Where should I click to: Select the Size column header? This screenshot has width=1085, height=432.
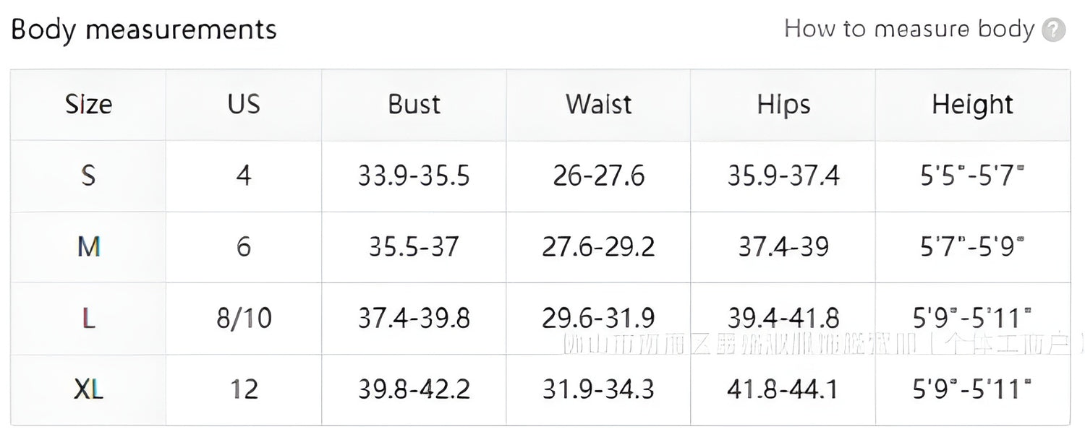click(x=88, y=105)
